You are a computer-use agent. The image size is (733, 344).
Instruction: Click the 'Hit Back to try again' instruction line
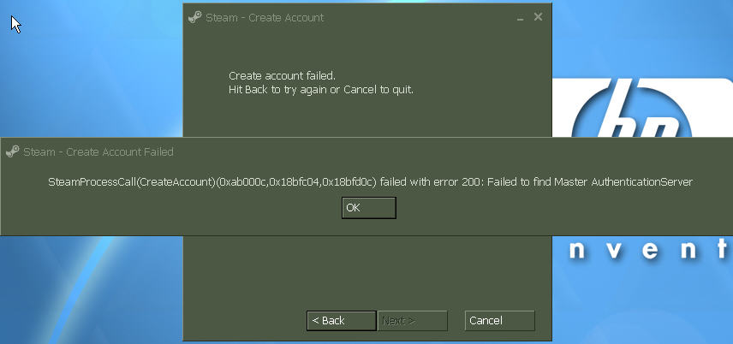click(320, 90)
